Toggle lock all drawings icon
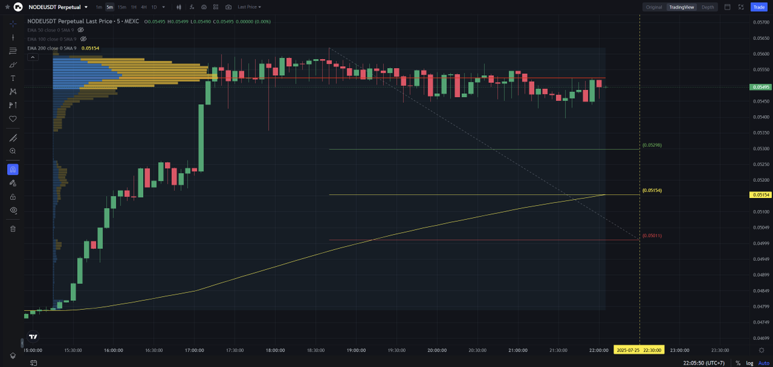 tap(13, 197)
